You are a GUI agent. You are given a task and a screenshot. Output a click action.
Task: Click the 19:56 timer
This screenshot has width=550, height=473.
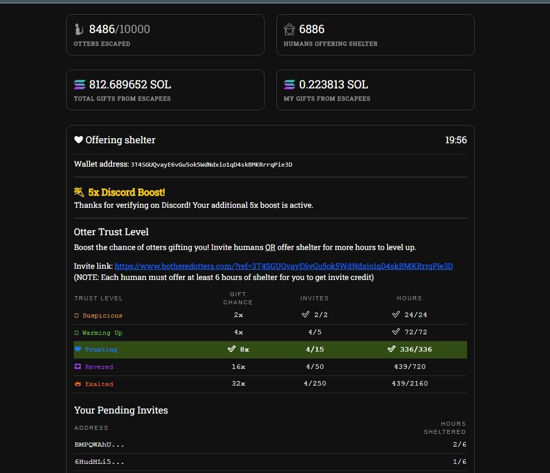click(456, 140)
